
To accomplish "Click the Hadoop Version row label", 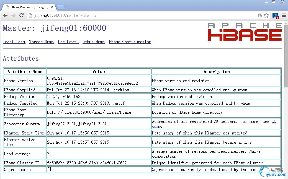I will (20, 97).
